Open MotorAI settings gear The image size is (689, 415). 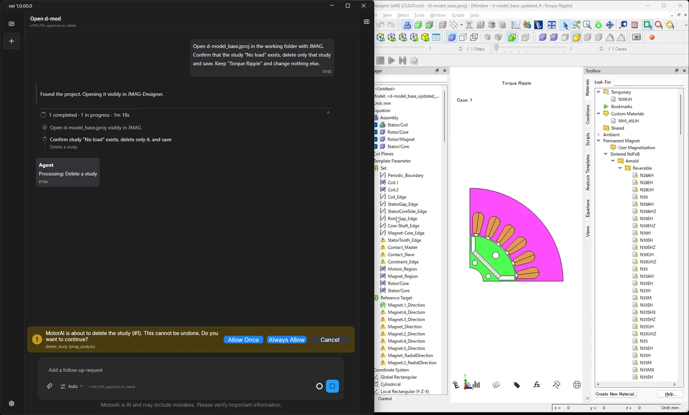coord(11,404)
